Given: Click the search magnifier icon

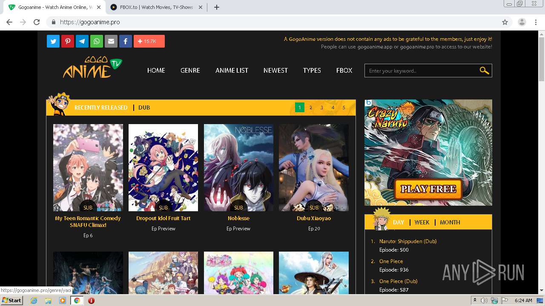Looking at the screenshot, I should tap(484, 71).
